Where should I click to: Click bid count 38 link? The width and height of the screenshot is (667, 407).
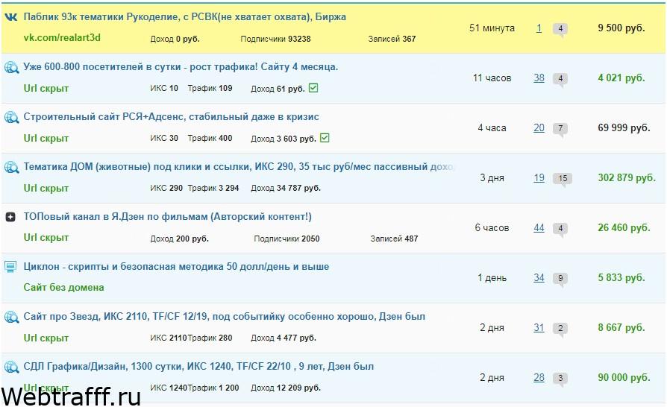pyautogui.click(x=539, y=78)
